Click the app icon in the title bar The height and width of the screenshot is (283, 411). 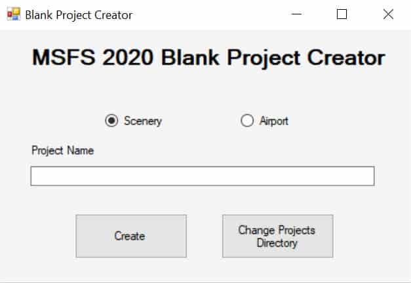pos(13,14)
